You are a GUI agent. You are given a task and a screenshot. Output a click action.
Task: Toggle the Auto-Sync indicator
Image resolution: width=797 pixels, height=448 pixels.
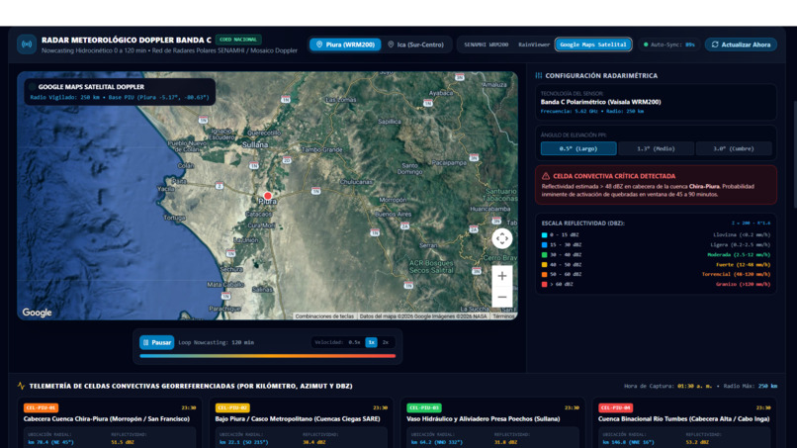coord(668,45)
